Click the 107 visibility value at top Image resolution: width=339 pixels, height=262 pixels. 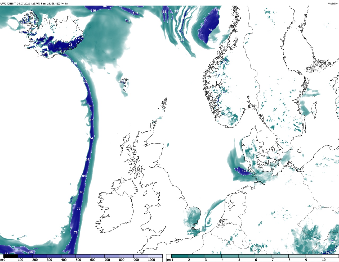click(105, 6)
